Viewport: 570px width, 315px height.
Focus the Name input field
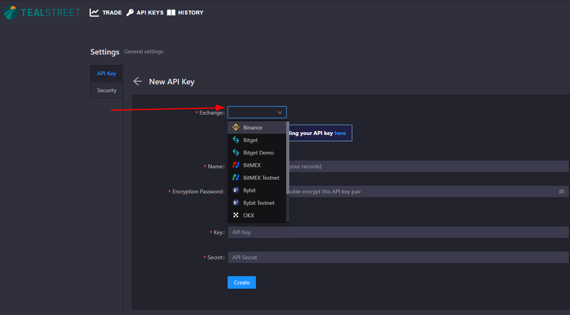pyautogui.click(x=398, y=166)
